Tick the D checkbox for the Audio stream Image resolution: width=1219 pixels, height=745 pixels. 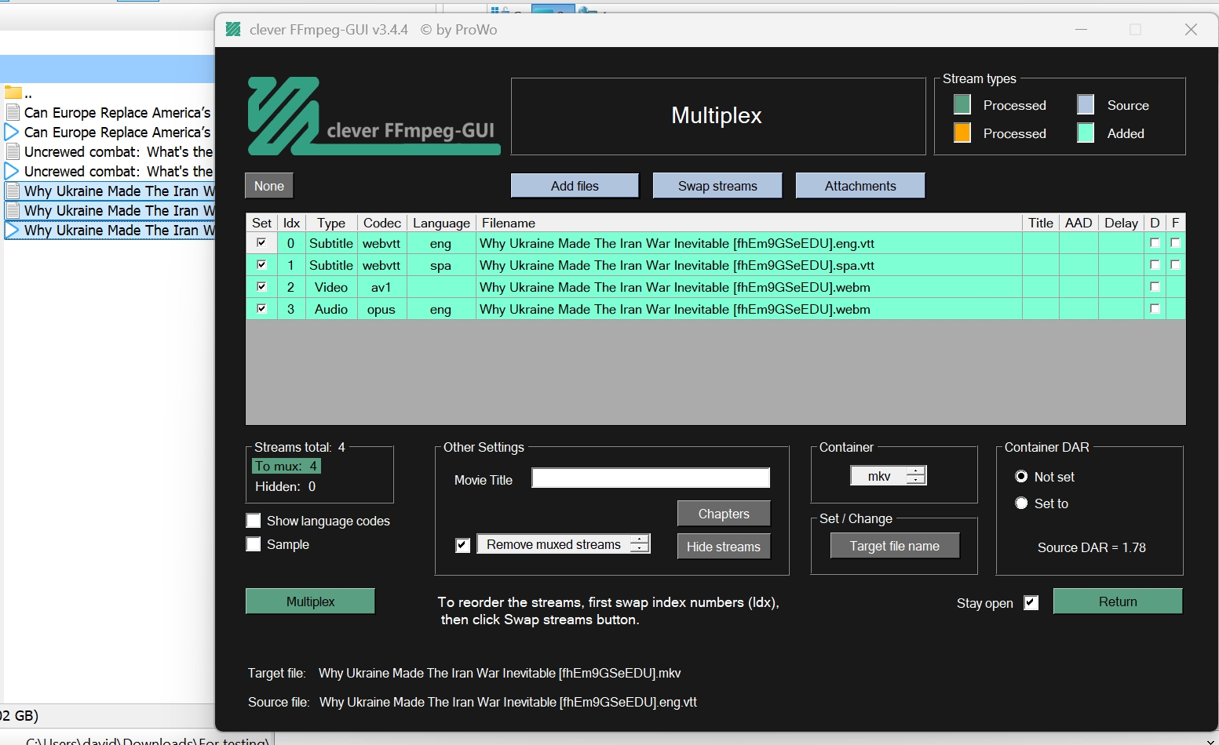[x=1155, y=309]
